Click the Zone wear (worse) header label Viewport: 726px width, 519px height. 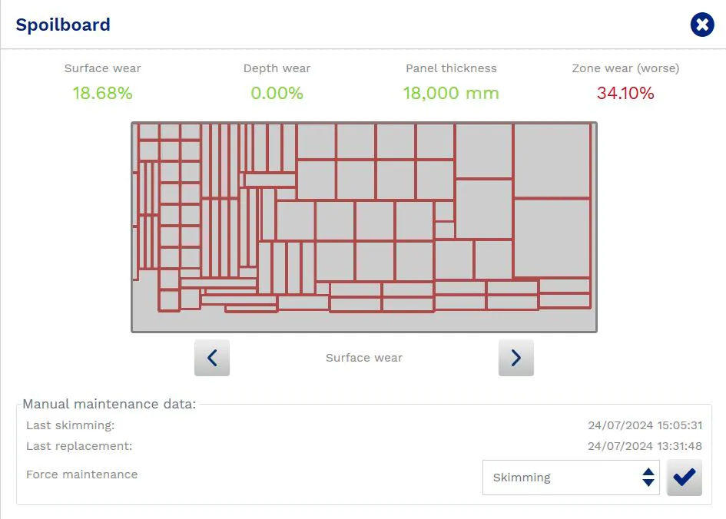click(625, 68)
